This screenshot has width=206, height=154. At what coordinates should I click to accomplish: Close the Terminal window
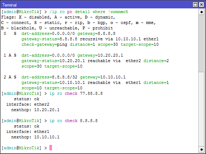point(201,5)
